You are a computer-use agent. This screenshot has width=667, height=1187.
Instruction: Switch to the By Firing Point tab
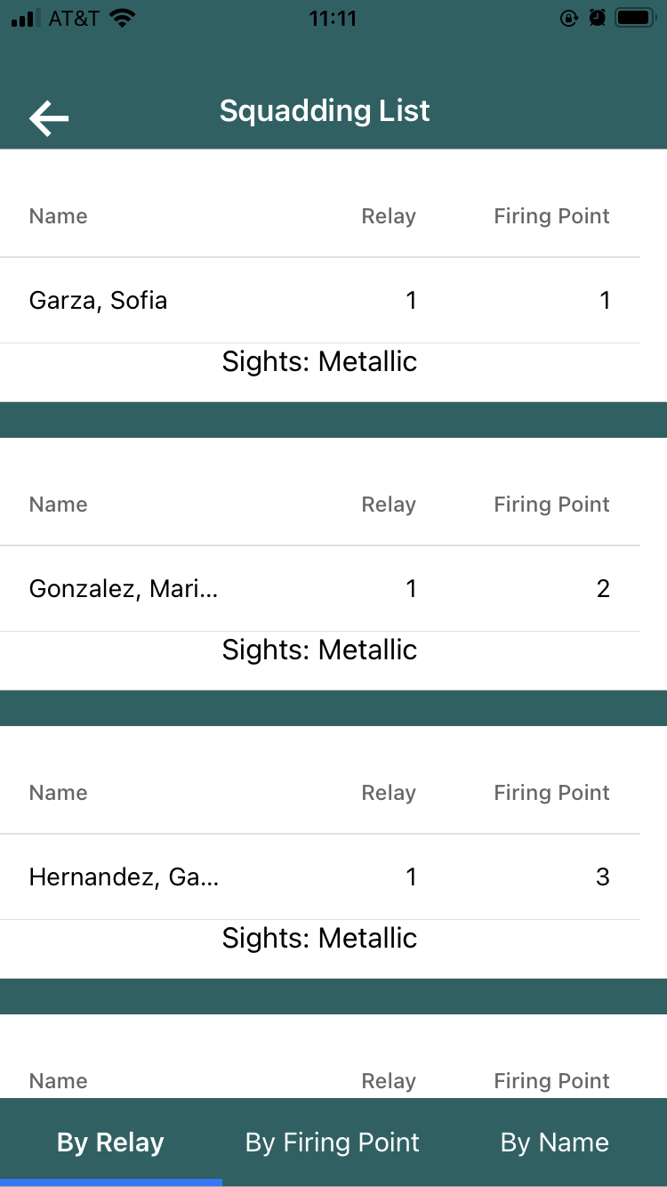333,1143
